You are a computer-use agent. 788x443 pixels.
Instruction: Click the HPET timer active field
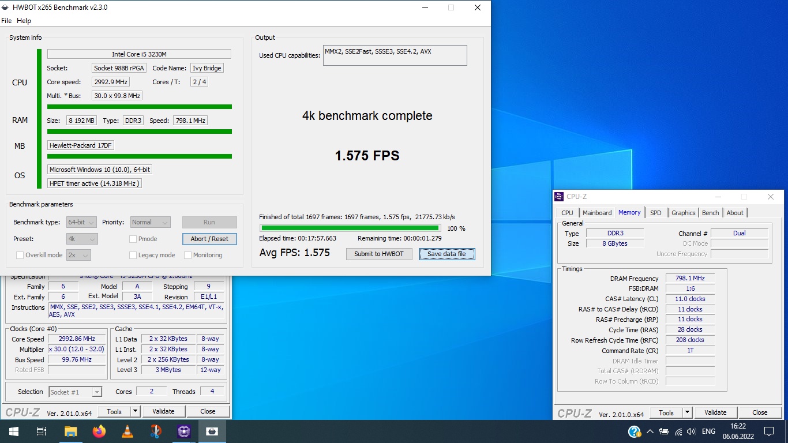pyautogui.click(x=94, y=183)
